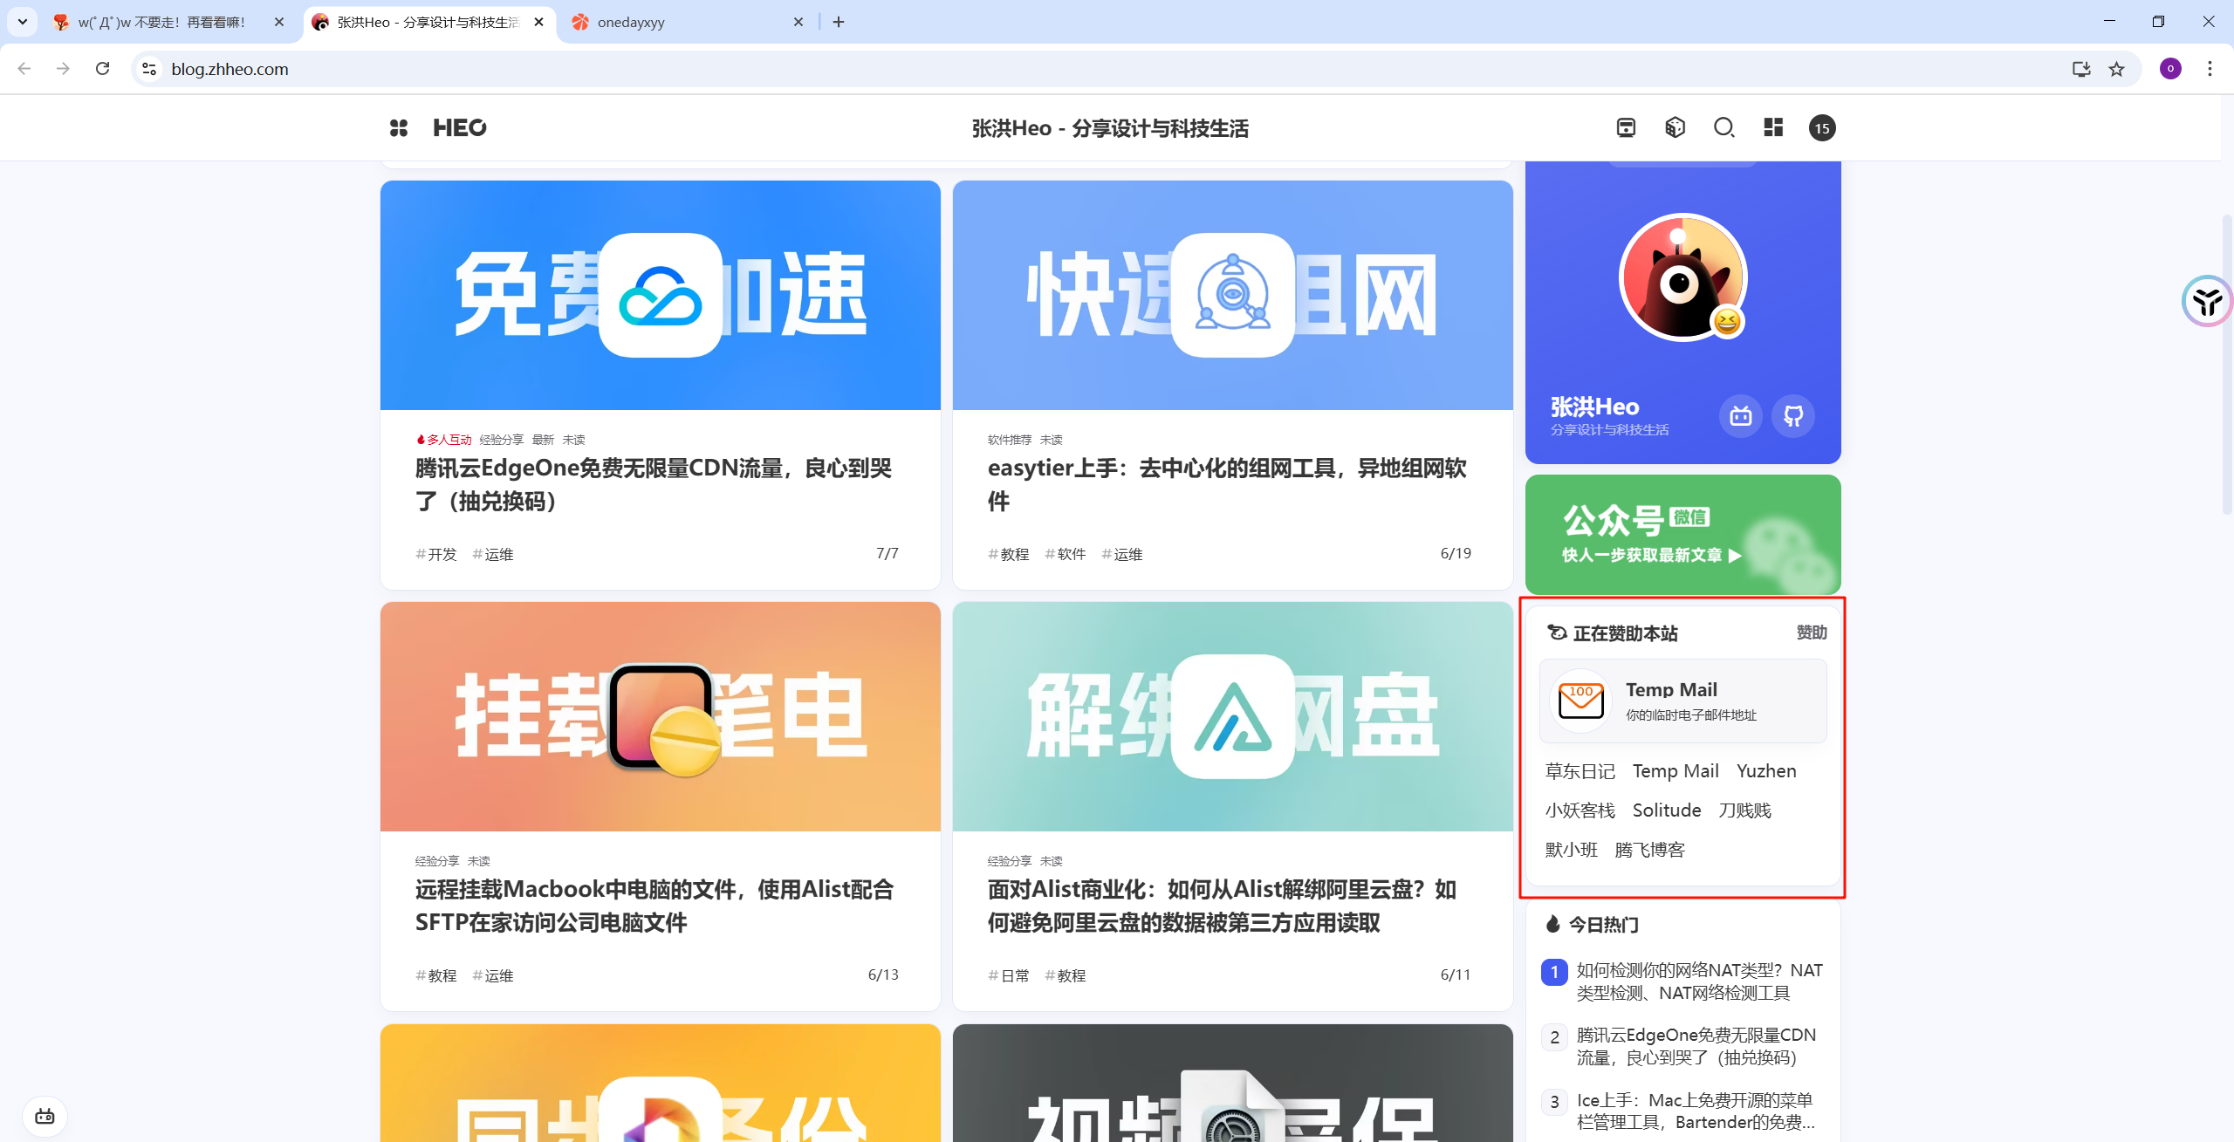2234x1142 pixels.
Task: Open the 公众号 WeChat banner card
Action: coord(1682,535)
